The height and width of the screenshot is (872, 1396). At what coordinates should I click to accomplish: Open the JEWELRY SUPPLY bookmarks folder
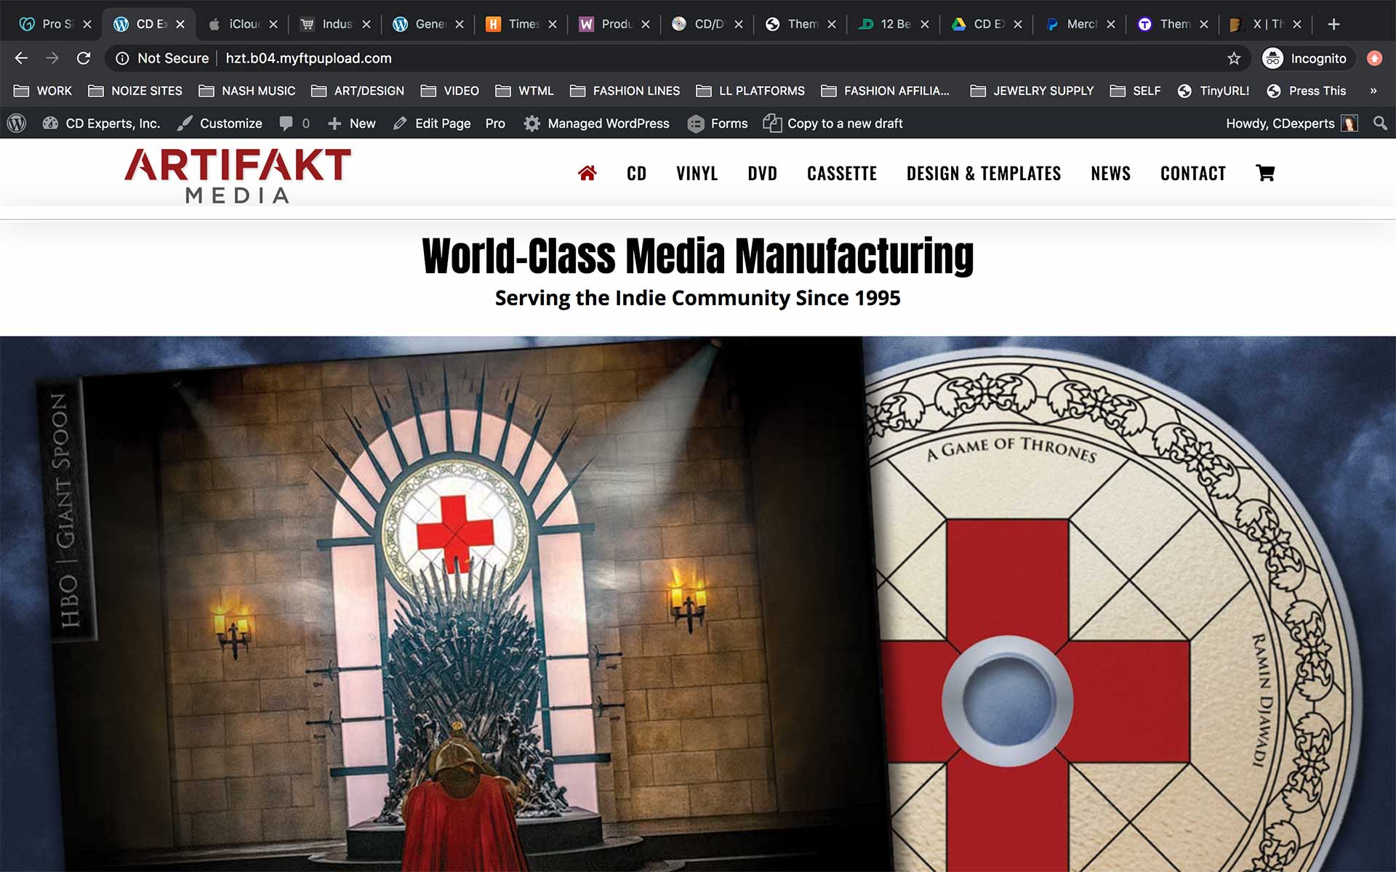[x=1032, y=91]
